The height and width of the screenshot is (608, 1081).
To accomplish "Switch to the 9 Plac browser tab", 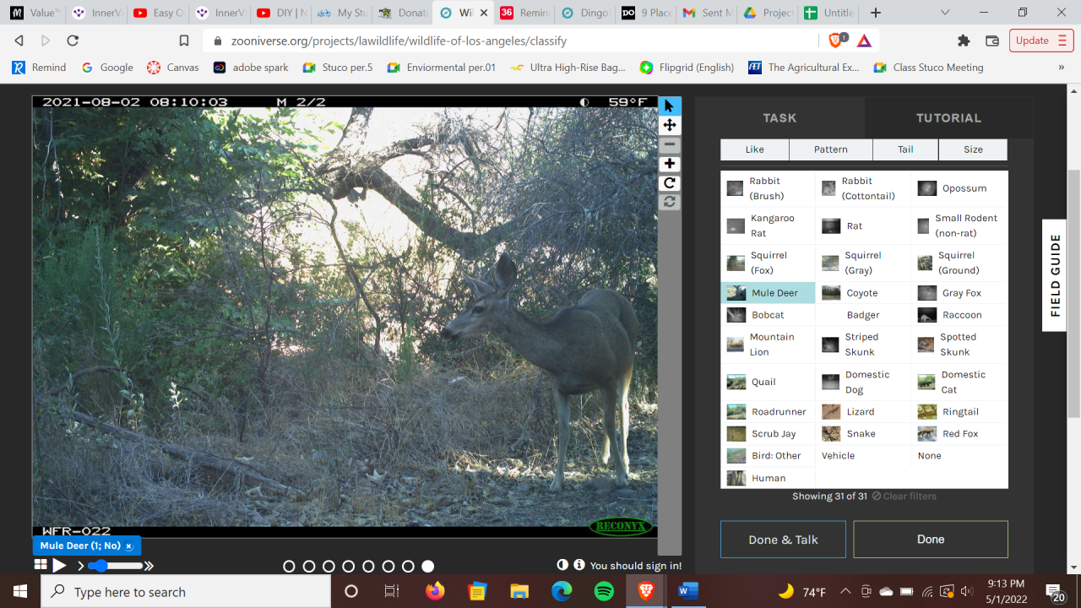I will click(x=646, y=13).
